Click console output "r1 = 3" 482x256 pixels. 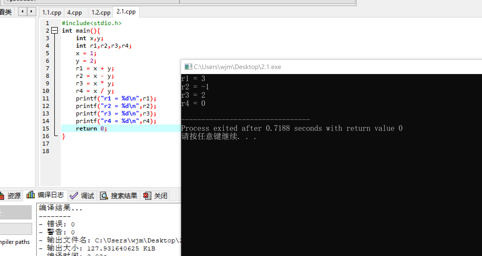pos(193,79)
